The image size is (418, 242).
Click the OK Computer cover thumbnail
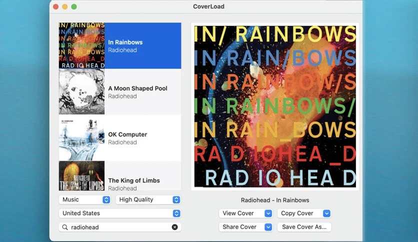(81, 138)
